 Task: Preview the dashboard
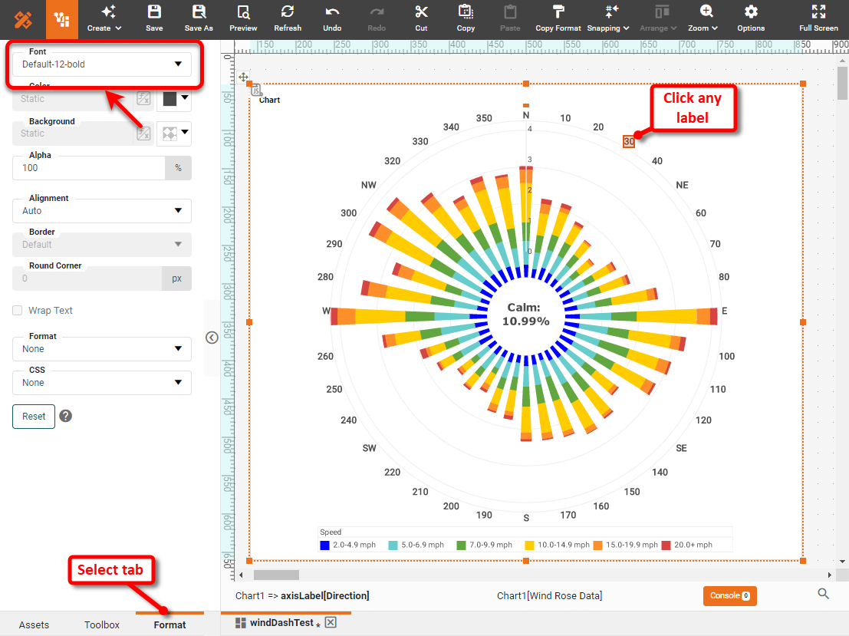point(243,19)
